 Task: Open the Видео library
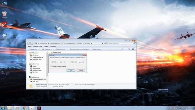33,66
